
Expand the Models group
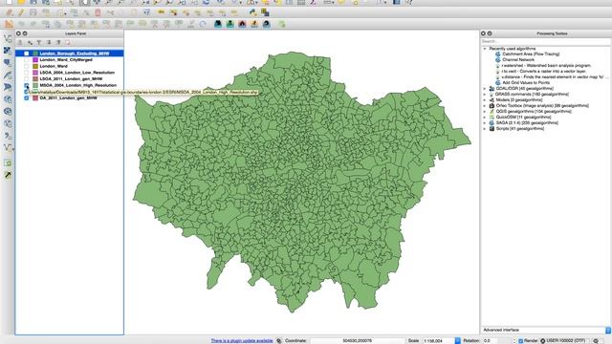(x=485, y=99)
